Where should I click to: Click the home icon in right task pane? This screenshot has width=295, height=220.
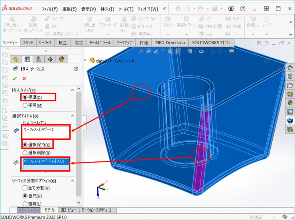(x=290, y=67)
